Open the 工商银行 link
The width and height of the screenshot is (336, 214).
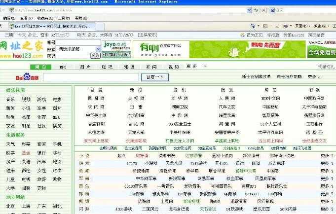tap(314, 124)
